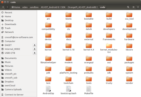Eject the USB3-2TB drive

(35, 53)
